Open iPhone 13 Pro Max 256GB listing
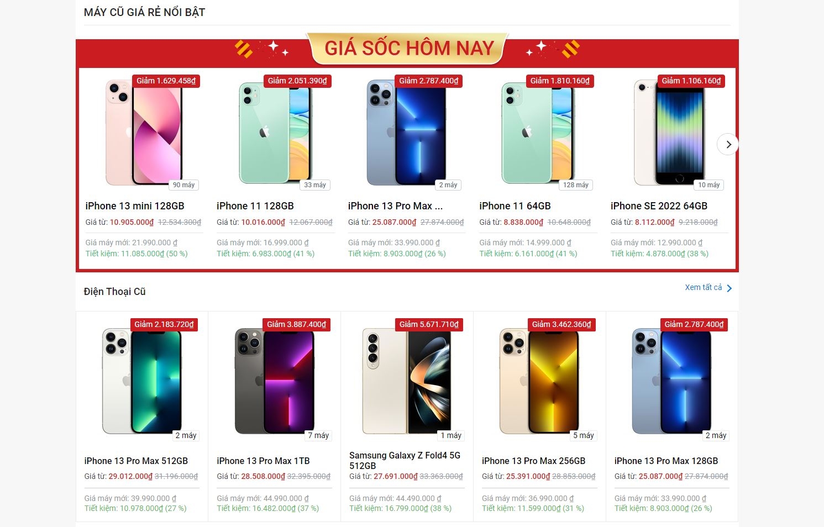Image resolution: width=824 pixels, height=527 pixels. pyautogui.click(x=533, y=461)
